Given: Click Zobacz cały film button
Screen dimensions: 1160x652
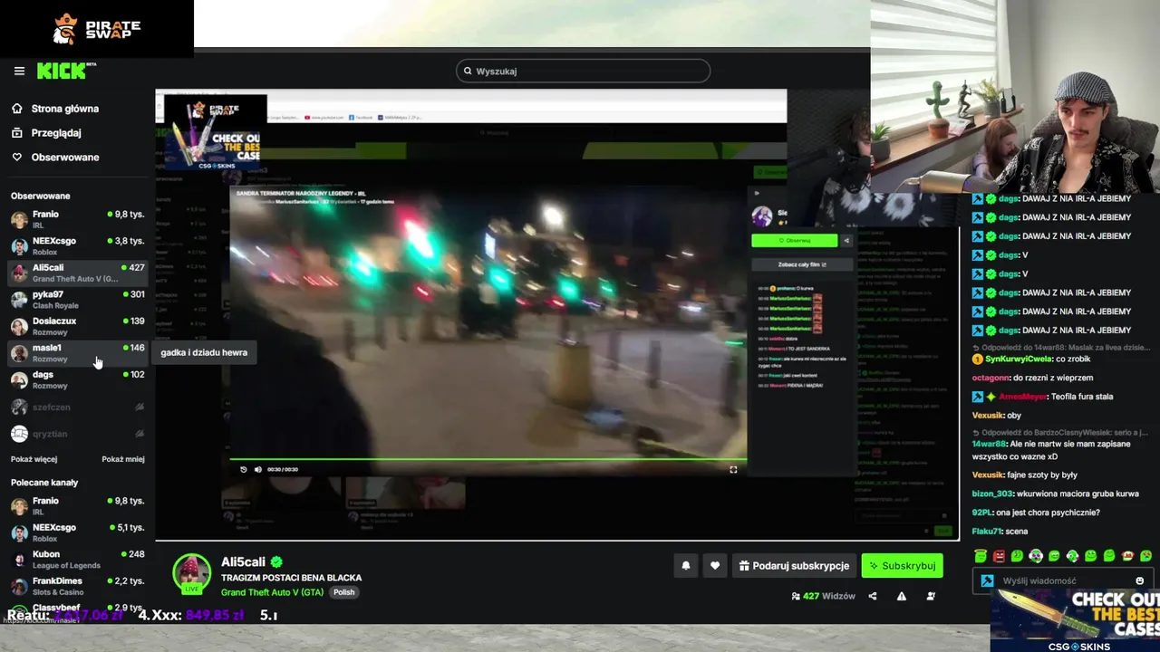Looking at the screenshot, I should click(802, 264).
